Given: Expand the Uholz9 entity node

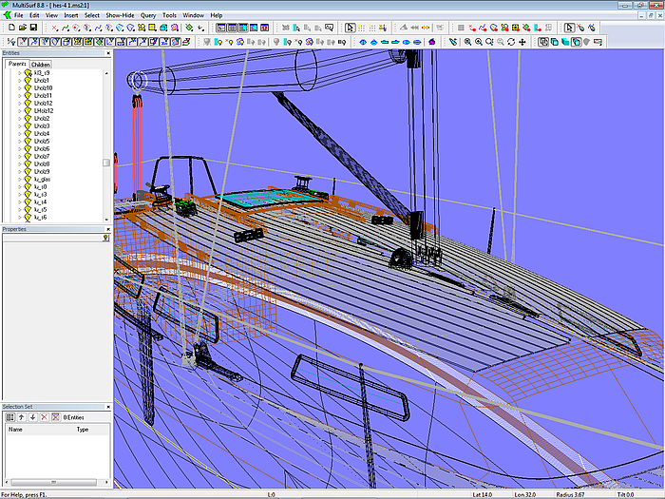Looking at the screenshot, I should (20, 172).
